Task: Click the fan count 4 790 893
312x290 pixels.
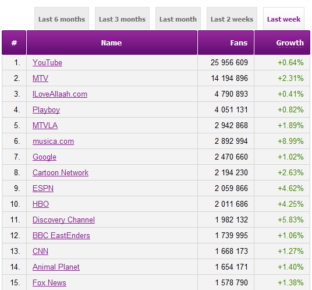Action: pos(231,94)
